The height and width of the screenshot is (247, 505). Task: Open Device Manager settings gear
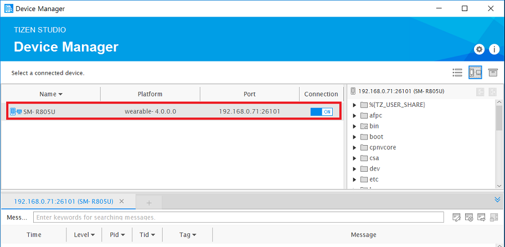(479, 49)
